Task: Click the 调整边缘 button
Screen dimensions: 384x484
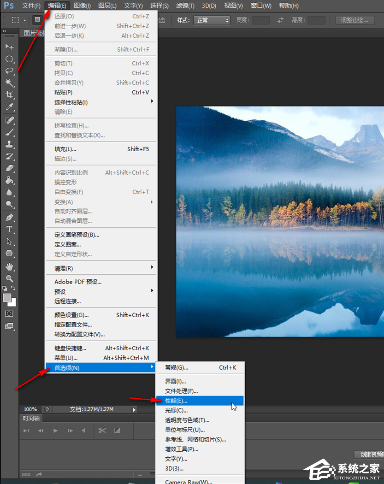Action: [x=355, y=20]
